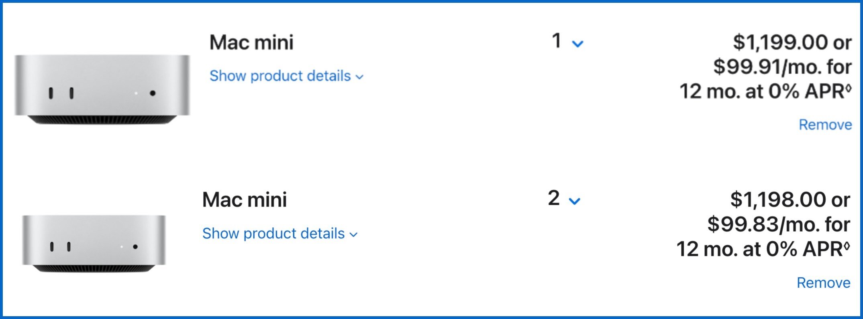The height and width of the screenshot is (319, 863).
Task: Click the Mac mini title with quantity 2
Action: [x=245, y=200]
